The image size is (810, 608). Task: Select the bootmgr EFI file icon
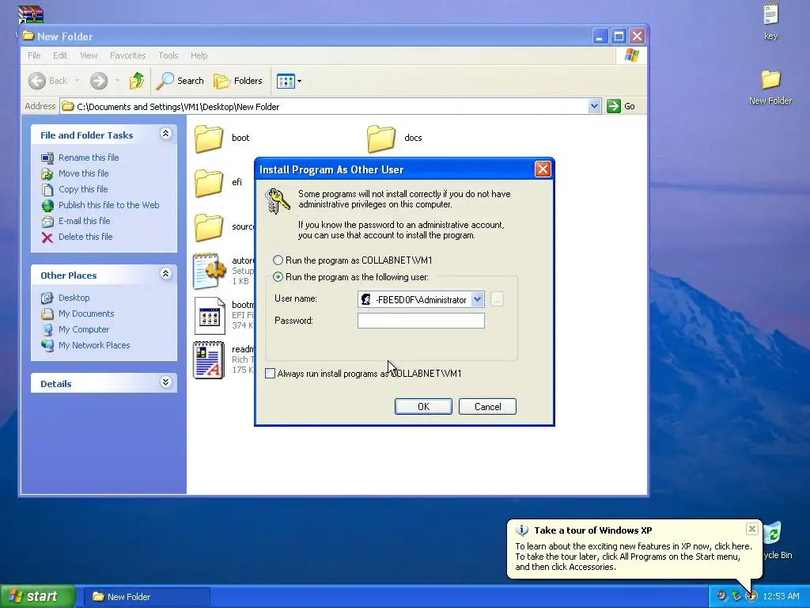coord(209,315)
